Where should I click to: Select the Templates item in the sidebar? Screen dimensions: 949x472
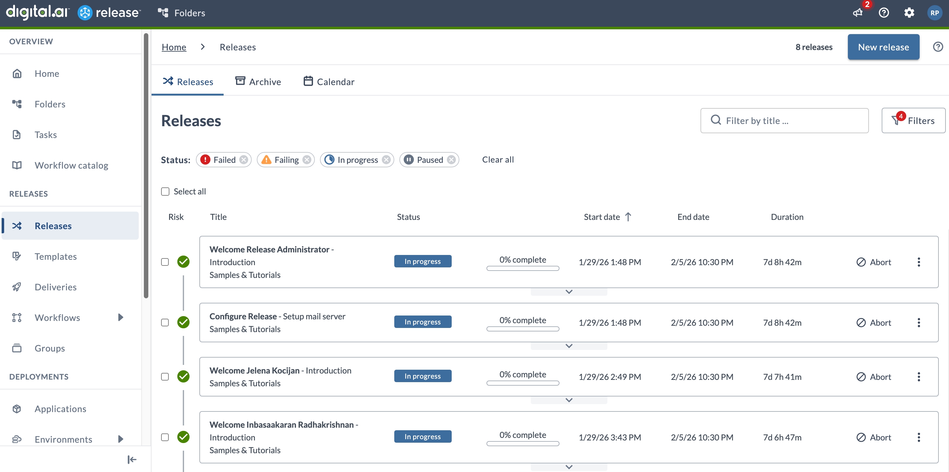pos(55,256)
